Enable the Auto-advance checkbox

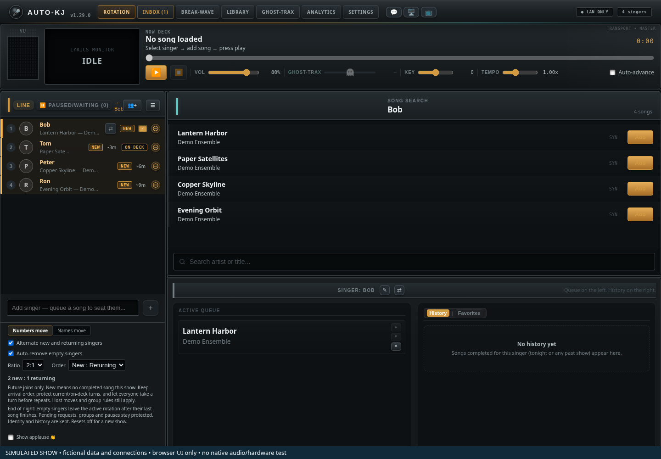(x=612, y=73)
